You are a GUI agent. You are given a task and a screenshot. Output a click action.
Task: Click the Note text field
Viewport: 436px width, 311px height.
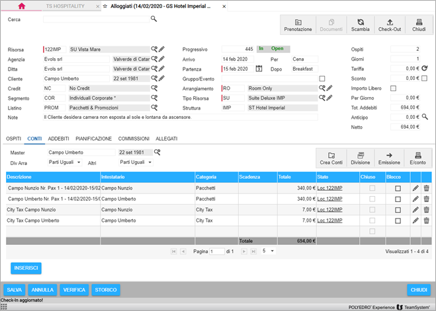[x=180, y=118]
